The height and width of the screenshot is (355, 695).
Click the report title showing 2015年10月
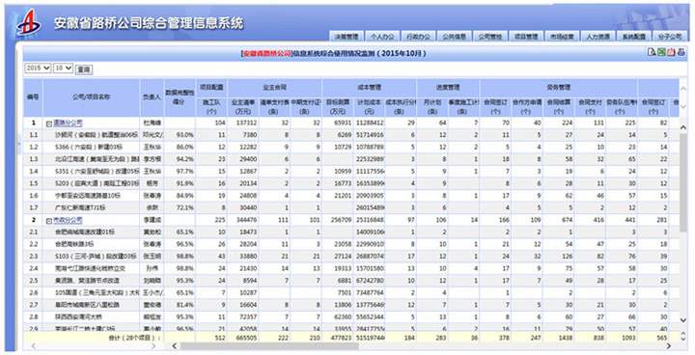pyautogui.click(x=333, y=54)
